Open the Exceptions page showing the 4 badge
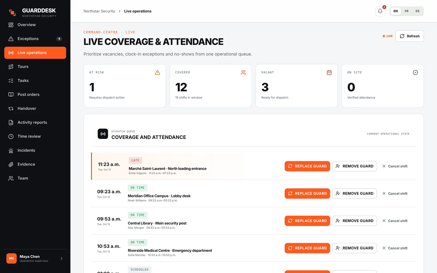The image size is (437, 273). pyautogui.click(x=35, y=39)
